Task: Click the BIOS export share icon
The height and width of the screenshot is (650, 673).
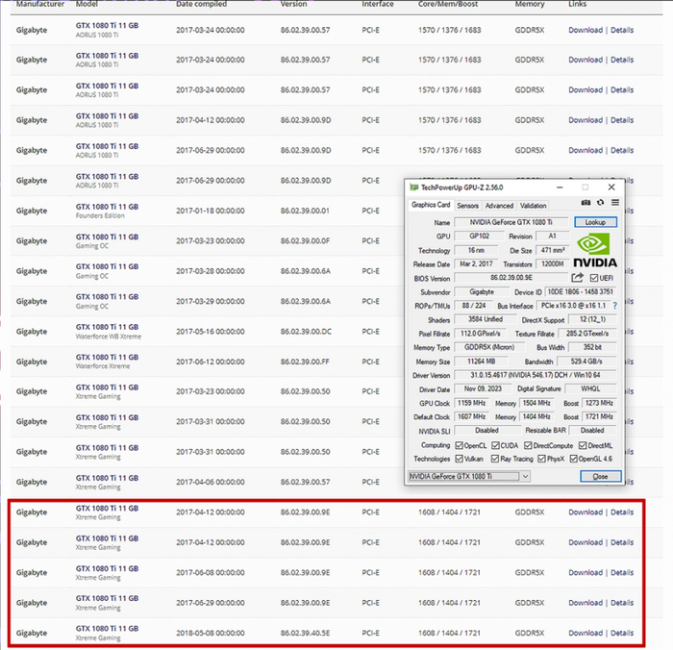Action: [578, 278]
